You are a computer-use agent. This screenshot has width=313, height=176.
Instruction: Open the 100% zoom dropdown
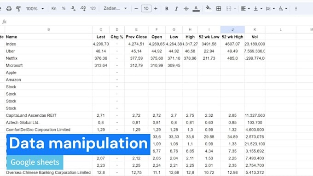[x=35, y=9]
